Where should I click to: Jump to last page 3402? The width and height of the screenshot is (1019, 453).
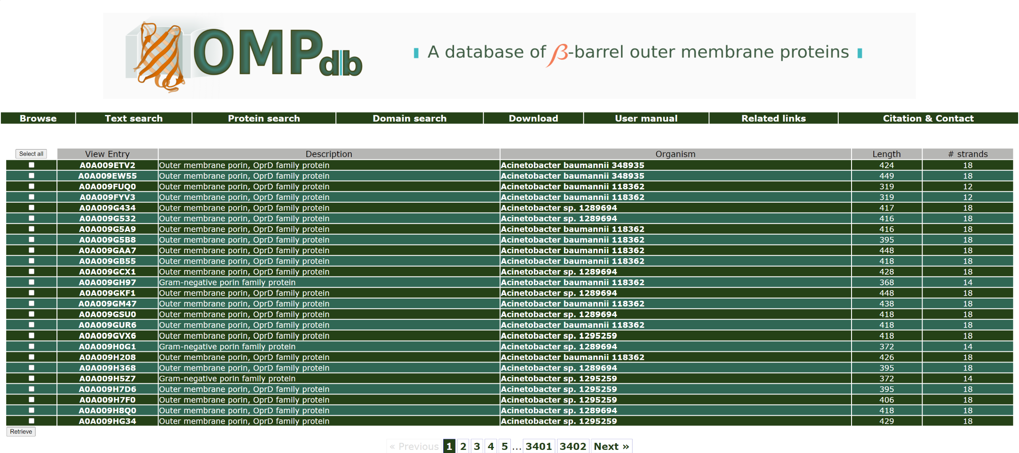pyautogui.click(x=573, y=446)
